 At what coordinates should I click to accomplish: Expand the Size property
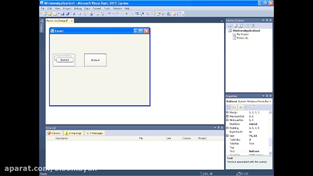227,136
